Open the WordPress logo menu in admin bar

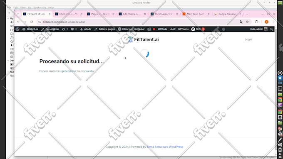tap(17, 29)
